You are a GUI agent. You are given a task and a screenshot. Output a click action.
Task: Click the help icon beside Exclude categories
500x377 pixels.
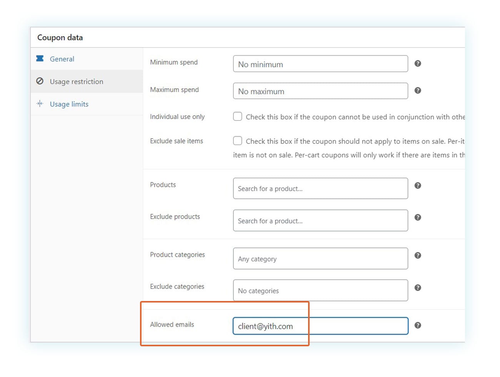click(x=418, y=288)
